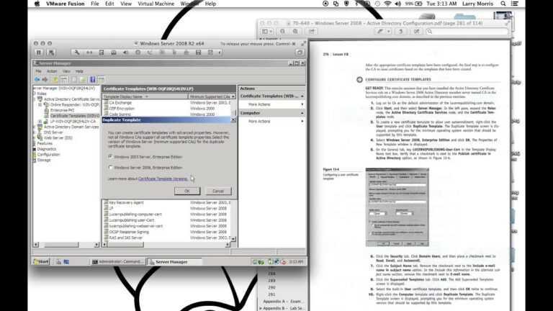Click Server Manager Back arrow toolbar icon

coord(37,80)
